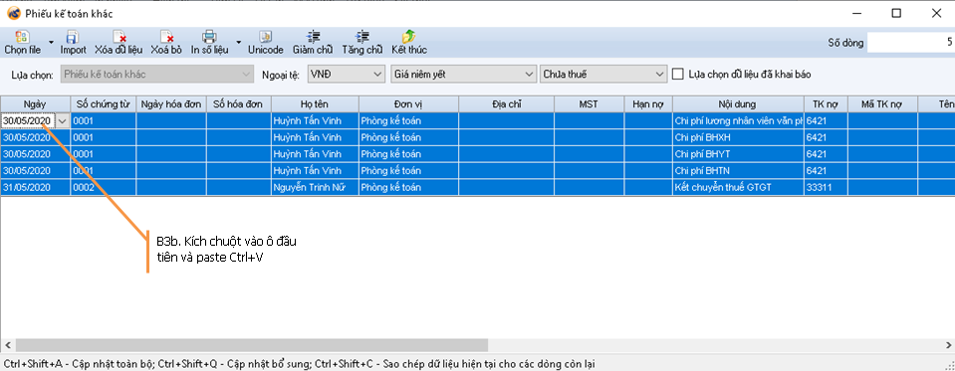955x371 pixels.
Task: Open the Ngoại tệ VNĐ dropdown
Action: tap(346, 75)
